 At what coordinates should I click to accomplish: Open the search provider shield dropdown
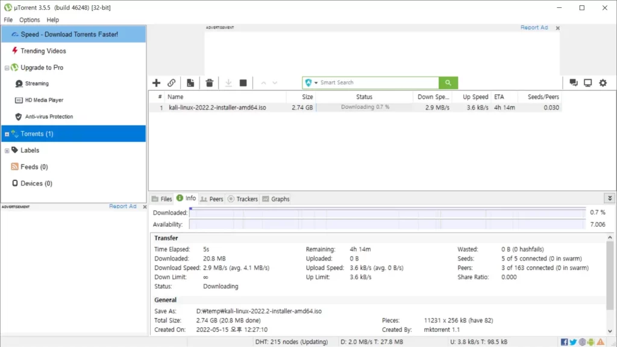tap(311, 83)
